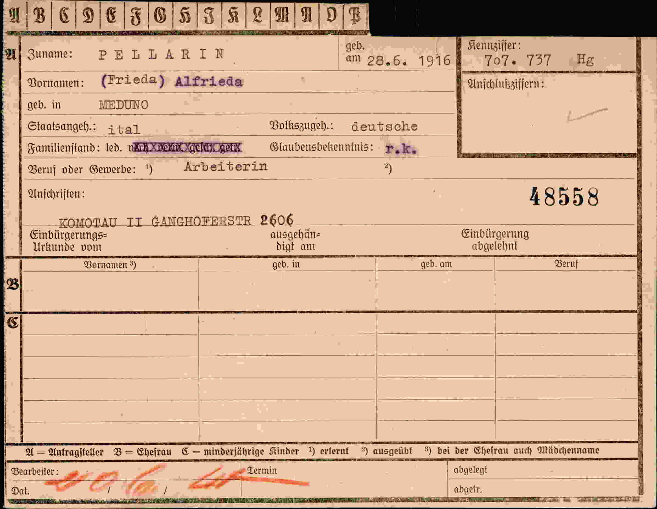Click the 'Vornamen:' label in section A
Screen dimensions: 657x509
click(56, 83)
